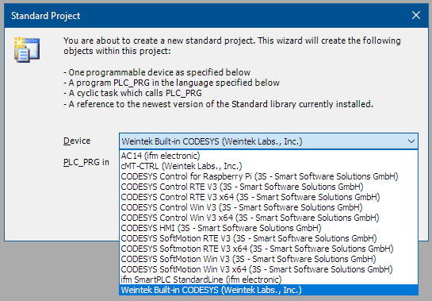Select AC14 (ifm electronic) device

coord(269,156)
